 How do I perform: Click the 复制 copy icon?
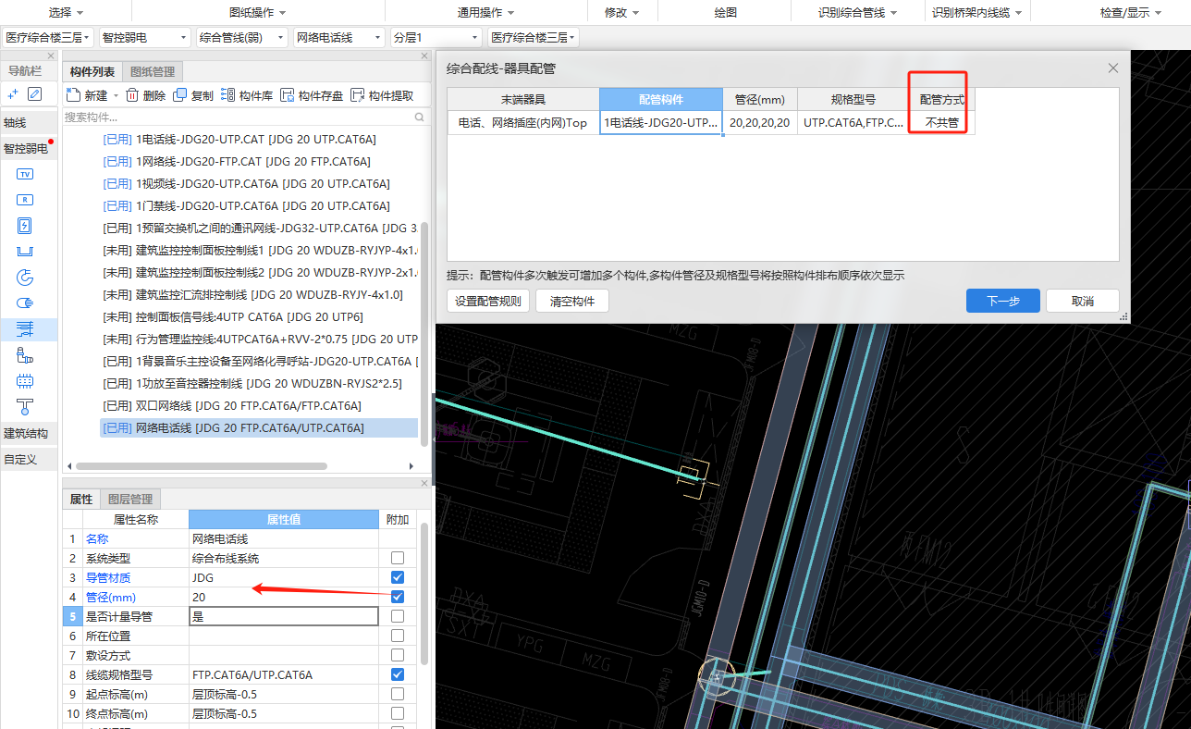179,95
